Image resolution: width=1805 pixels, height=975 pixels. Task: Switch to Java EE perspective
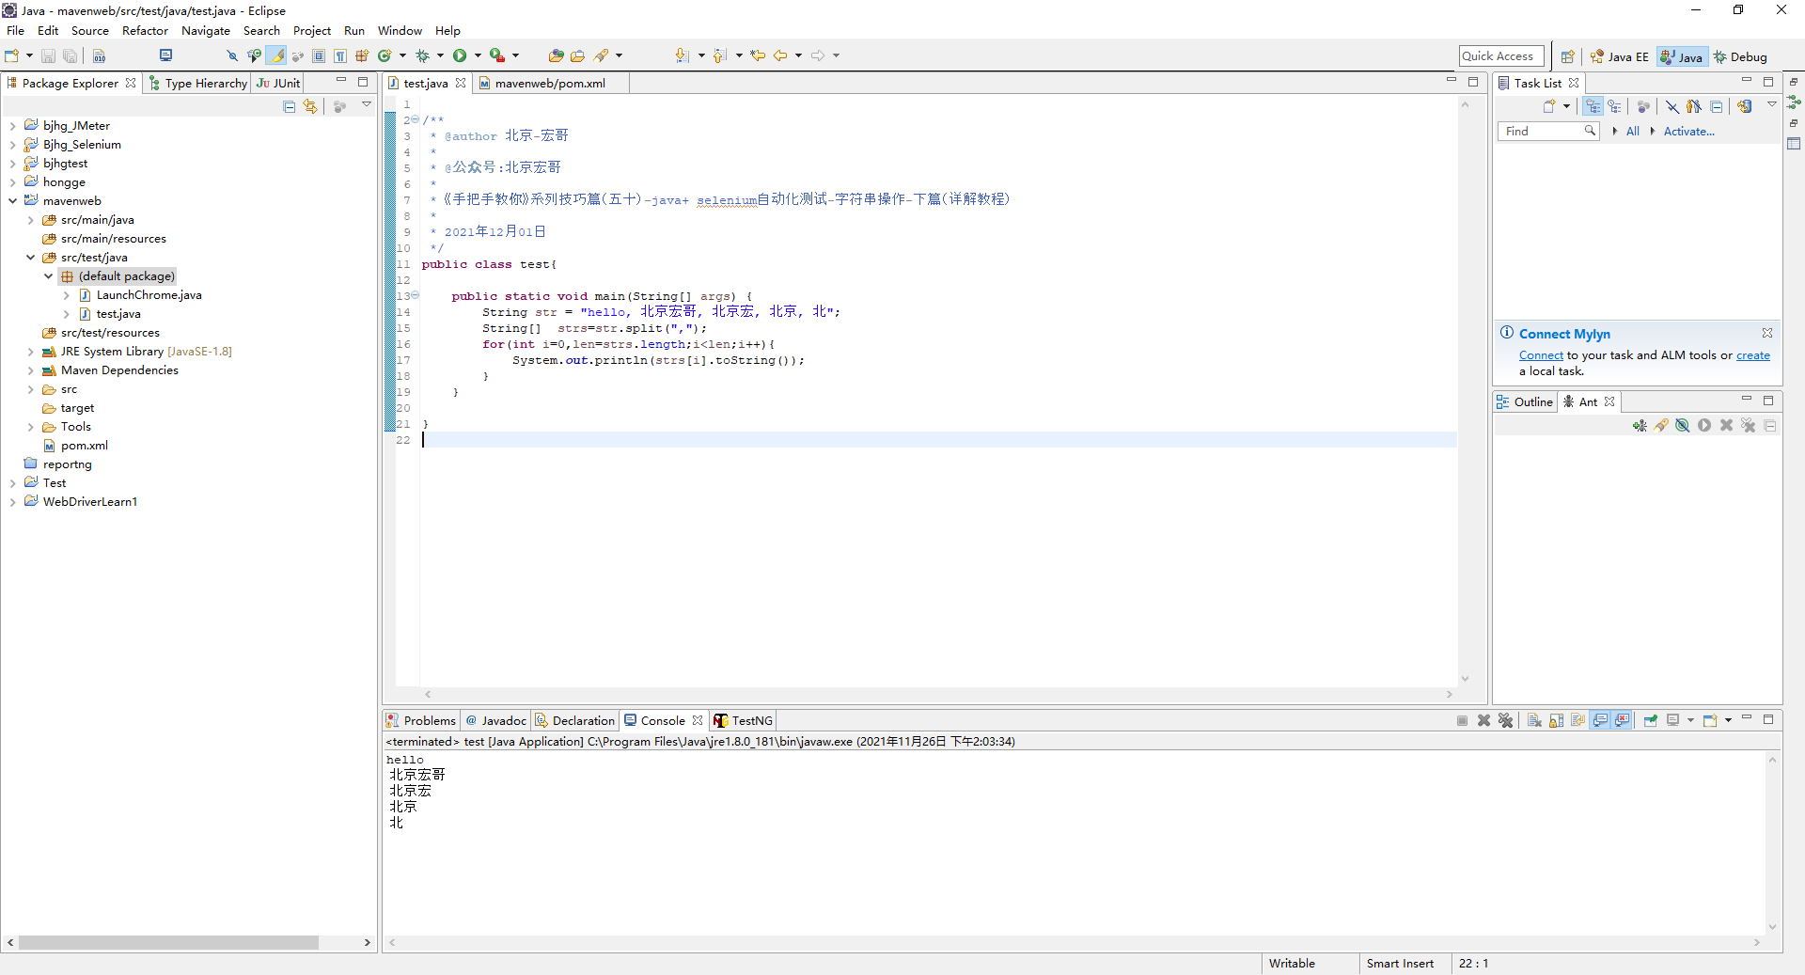tap(1619, 56)
